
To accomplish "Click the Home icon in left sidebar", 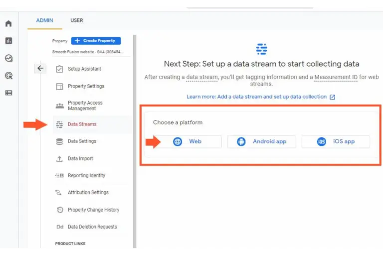I will pyautogui.click(x=8, y=23).
